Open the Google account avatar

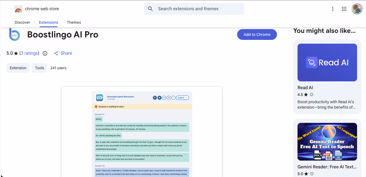tap(357, 9)
